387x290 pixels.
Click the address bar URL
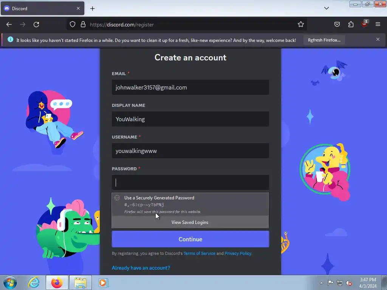point(122,25)
